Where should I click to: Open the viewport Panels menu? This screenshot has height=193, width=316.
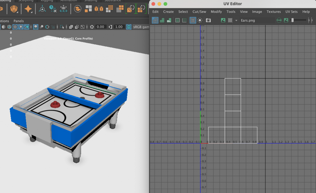tap(19, 21)
